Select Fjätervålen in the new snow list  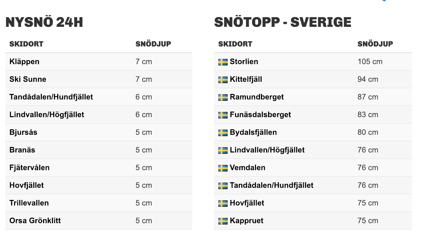click(29, 168)
